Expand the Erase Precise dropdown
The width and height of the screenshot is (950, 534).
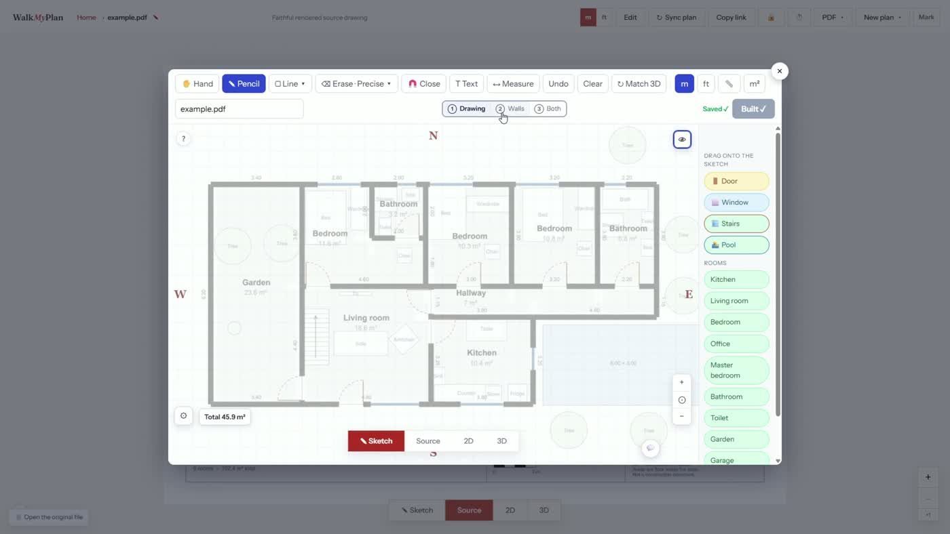[356, 84]
